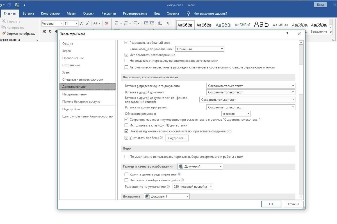Open Вставка из других программ dropdown

(251, 107)
